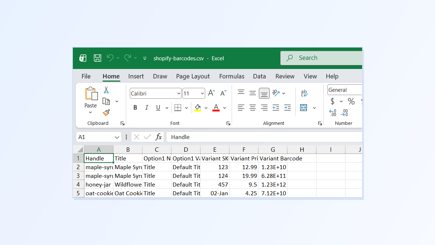
Task: Click the Increase Indent icon
Action: pyautogui.click(x=287, y=107)
